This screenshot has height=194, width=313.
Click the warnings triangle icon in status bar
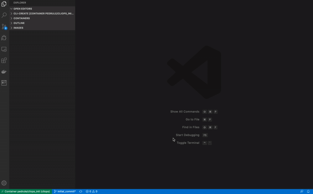pyautogui.click(x=93, y=192)
